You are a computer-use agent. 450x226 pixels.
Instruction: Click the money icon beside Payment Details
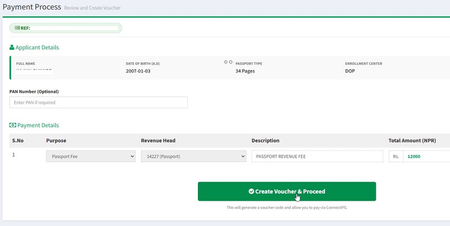[x=12, y=125]
